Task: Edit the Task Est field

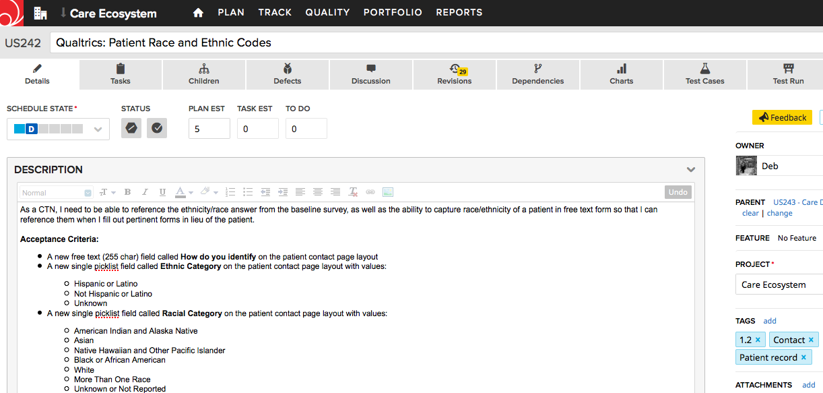Action: 258,129
